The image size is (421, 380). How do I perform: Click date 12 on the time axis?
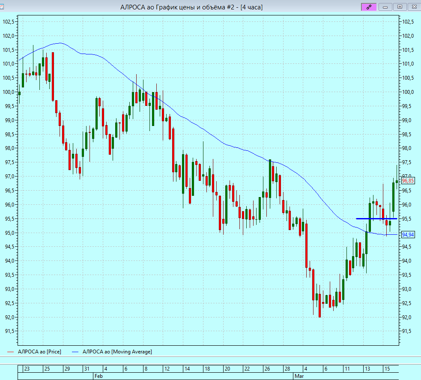[167, 369]
